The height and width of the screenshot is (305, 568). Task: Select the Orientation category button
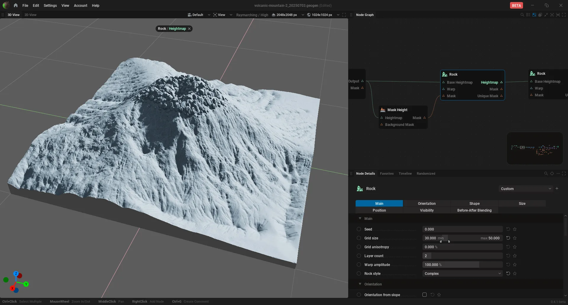[427, 203]
